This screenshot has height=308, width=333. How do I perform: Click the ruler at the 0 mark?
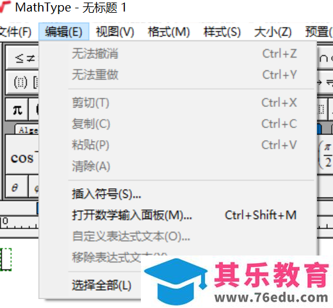pyautogui.click(x=5, y=221)
